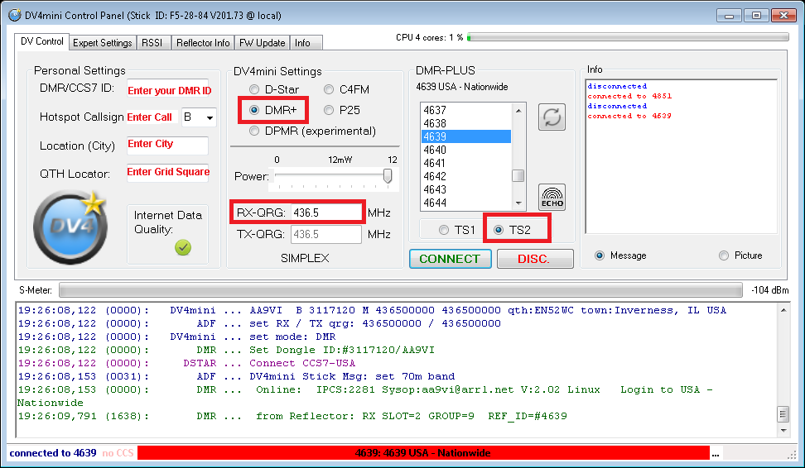The image size is (805, 468).
Task: Click log window scroll down arrow
Action: [x=783, y=431]
